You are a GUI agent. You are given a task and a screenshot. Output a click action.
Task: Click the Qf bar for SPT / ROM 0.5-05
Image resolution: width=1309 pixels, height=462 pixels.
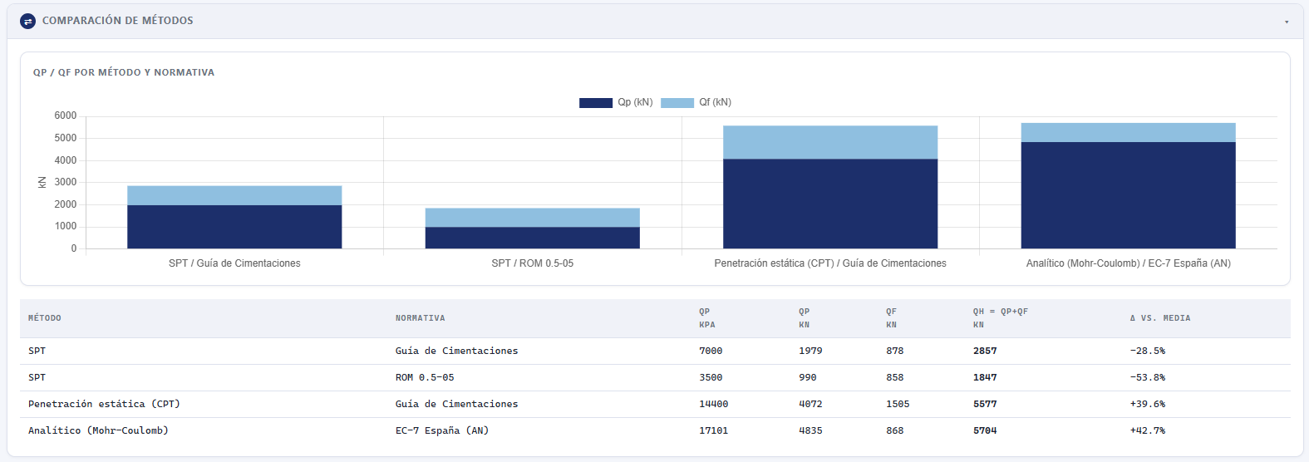click(x=533, y=218)
